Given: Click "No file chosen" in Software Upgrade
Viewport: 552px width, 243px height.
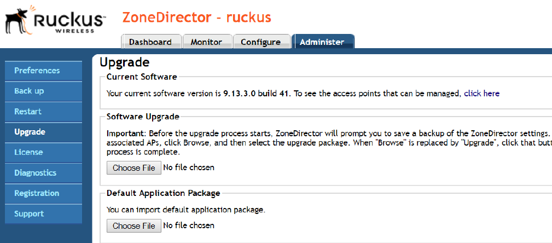Looking at the screenshot, I should pos(189,167).
